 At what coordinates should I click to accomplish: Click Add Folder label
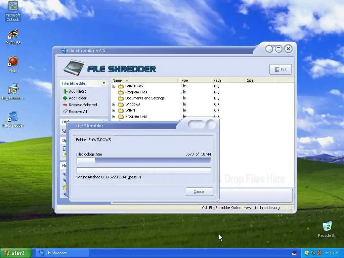click(x=78, y=98)
